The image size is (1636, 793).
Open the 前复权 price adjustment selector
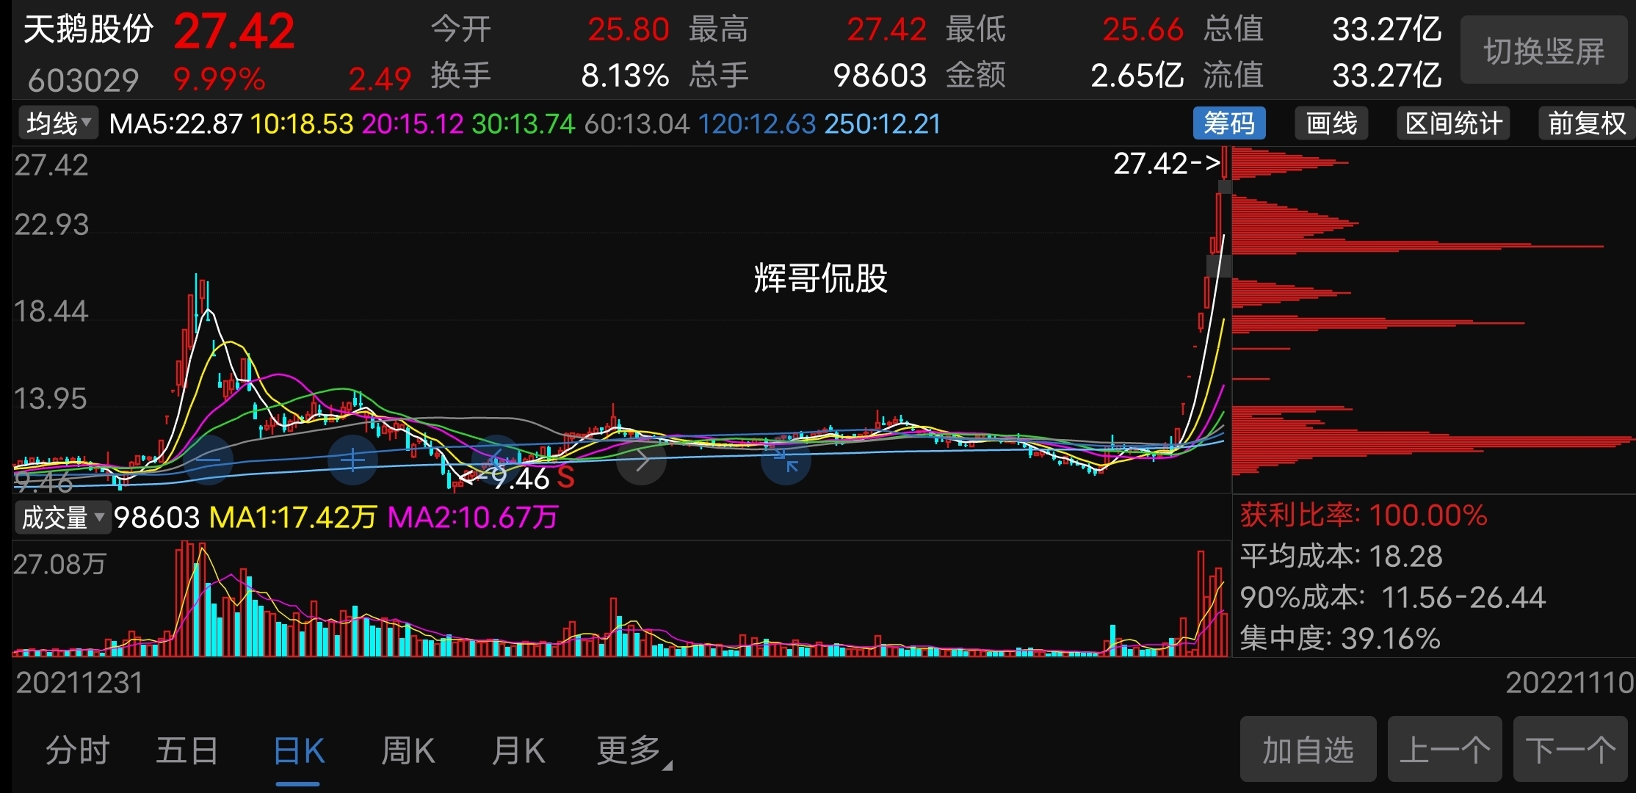click(x=1587, y=123)
